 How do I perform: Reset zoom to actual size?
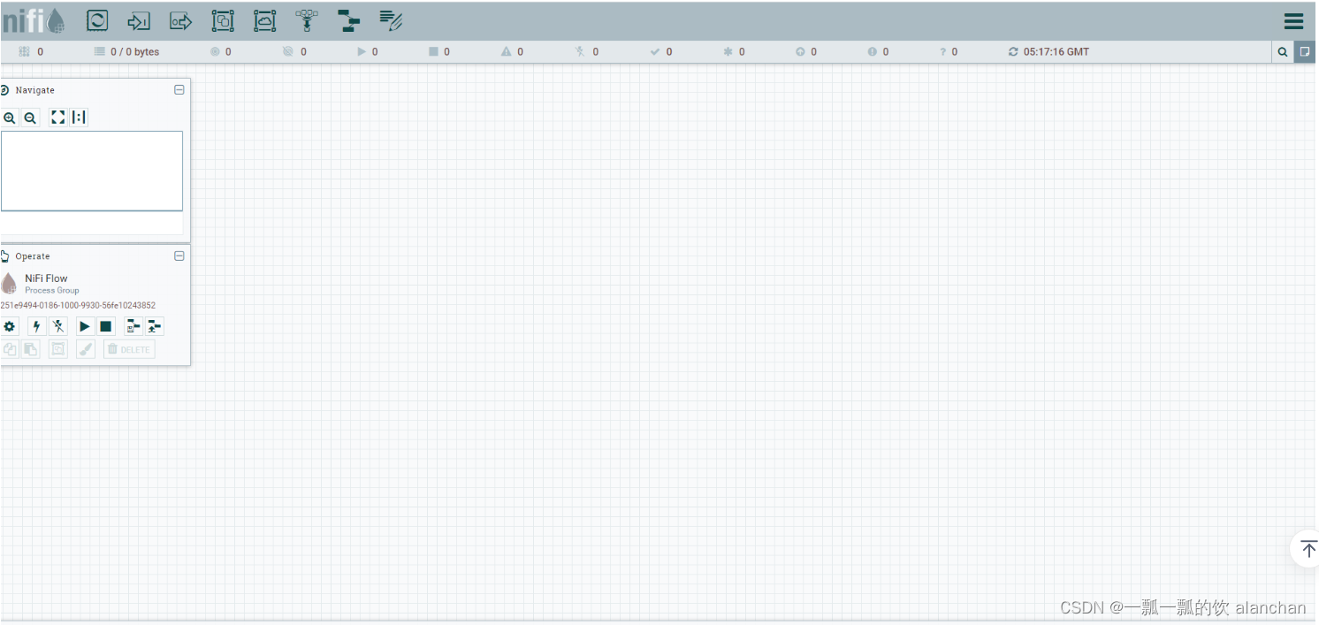(x=79, y=118)
